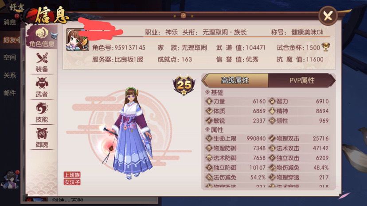Image resolution: width=367 pixels, height=206 pixels.
Task: Switch to the 高级属性 tab
Action: click(235, 80)
